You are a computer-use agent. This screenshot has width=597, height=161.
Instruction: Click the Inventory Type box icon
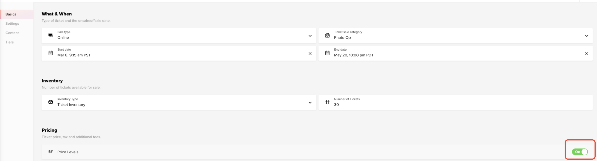50,102
